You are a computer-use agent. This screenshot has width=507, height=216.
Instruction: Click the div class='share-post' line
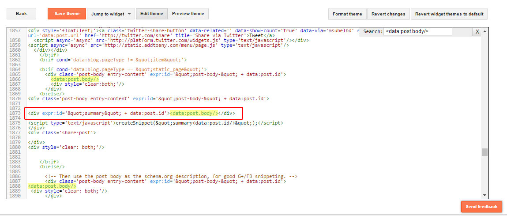(x=61, y=133)
